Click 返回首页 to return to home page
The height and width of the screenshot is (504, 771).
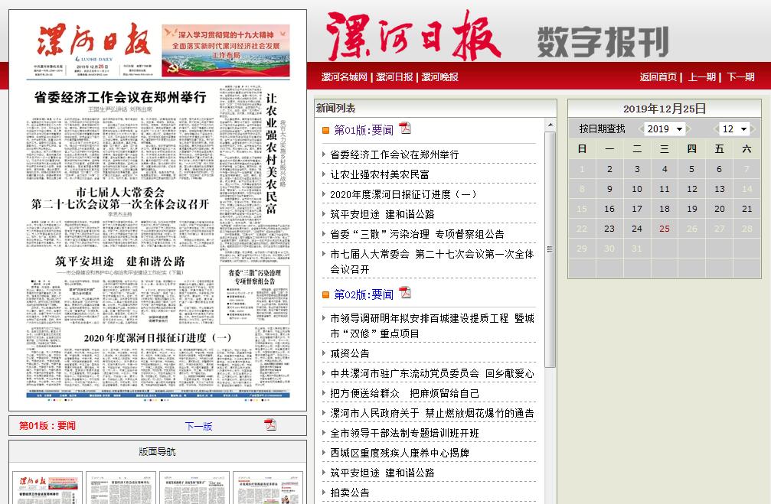click(x=658, y=77)
